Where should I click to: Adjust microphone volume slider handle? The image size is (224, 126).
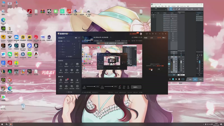pyautogui.click(x=95, y=86)
